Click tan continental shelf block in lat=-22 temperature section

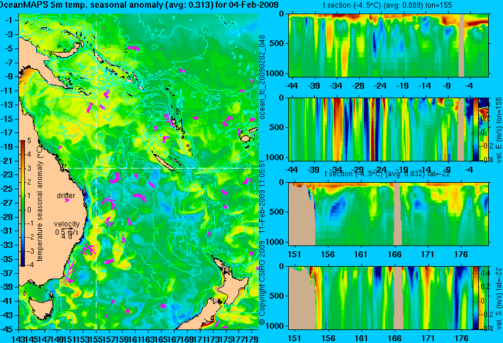(302, 218)
